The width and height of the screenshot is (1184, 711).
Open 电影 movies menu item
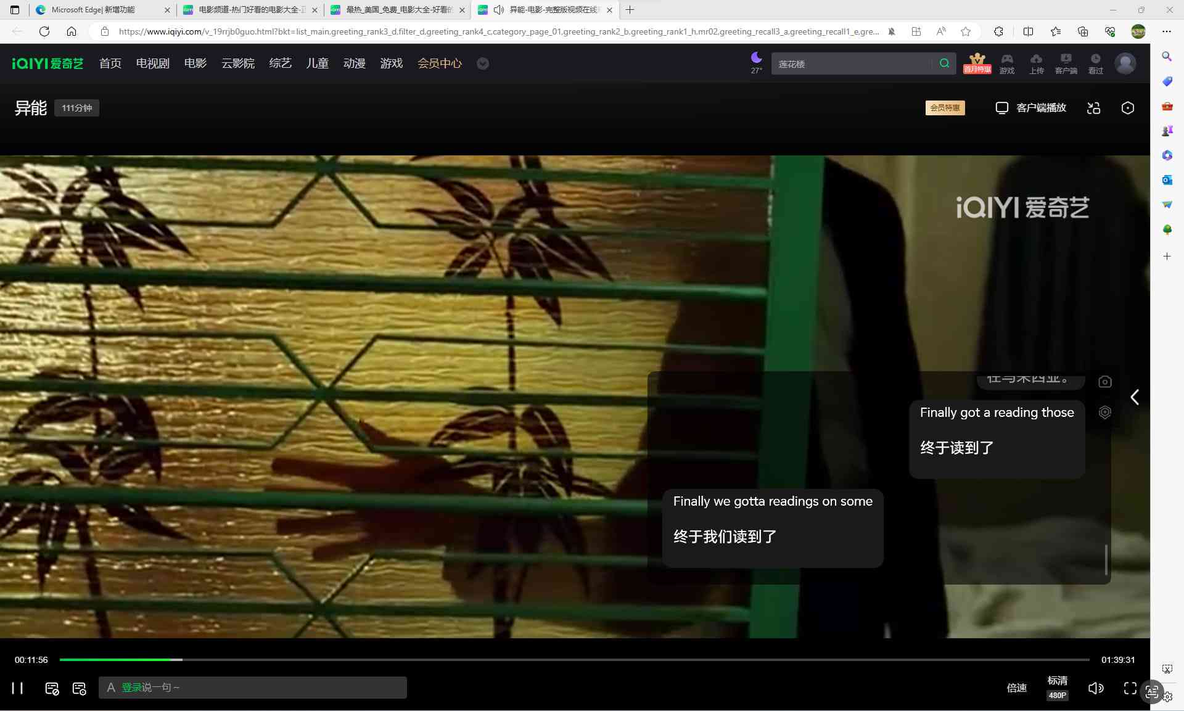coord(194,64)
